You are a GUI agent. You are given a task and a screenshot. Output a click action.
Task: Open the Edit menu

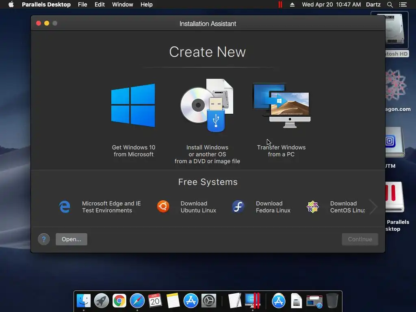click(x=100, y=4)
